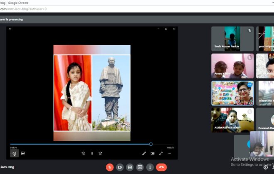Select the Annual Day presenter tile
The width and height of the screenshot is (274, 174).
click(x=232, y=93)
